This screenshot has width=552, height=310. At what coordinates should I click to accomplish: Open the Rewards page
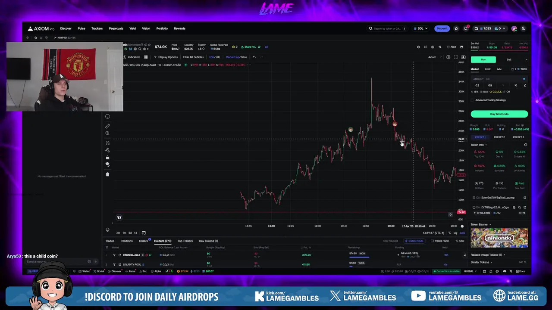coord(179,28)
